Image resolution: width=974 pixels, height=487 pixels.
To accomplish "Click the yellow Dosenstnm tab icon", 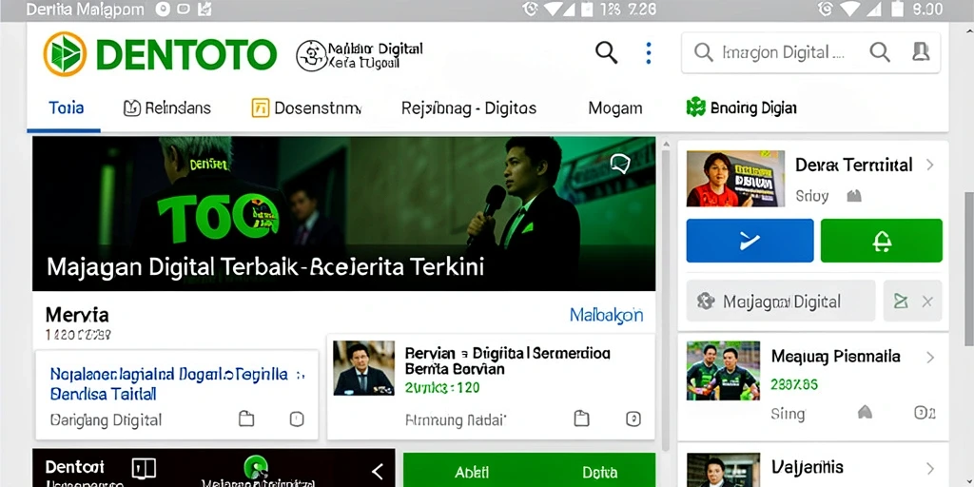I will click(x=261, y=108).
